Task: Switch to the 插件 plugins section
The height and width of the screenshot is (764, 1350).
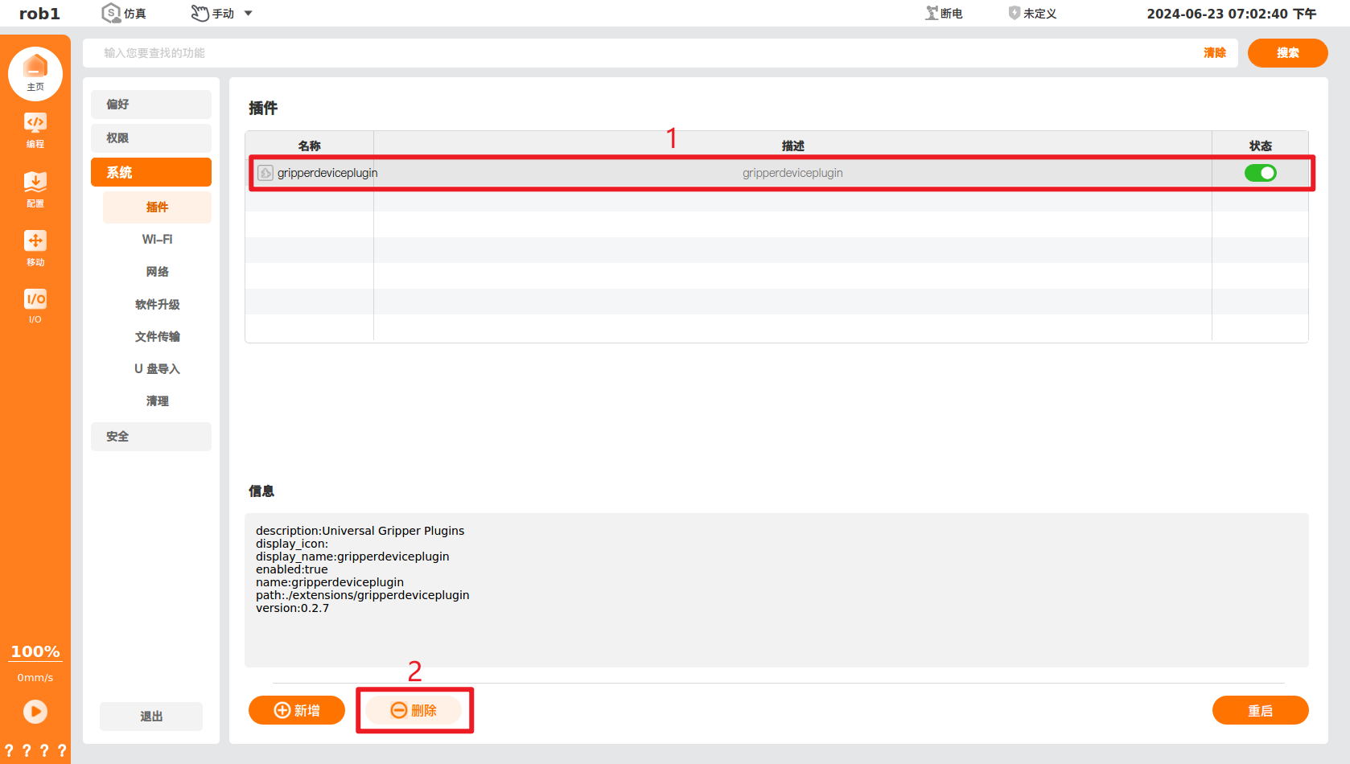Action: pos(157,207)
